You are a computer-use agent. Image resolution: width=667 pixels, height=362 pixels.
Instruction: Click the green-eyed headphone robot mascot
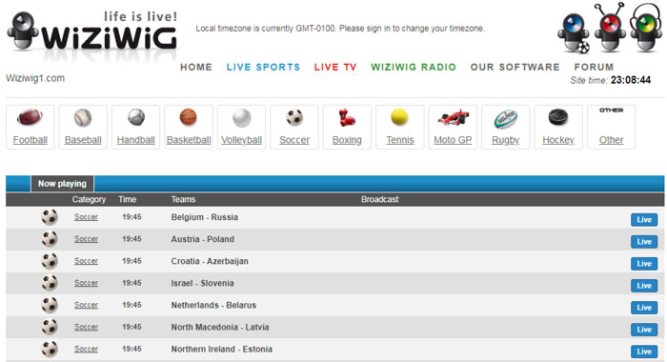pos(646,28)
